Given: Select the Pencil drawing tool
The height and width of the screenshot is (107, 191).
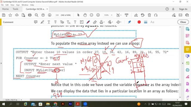Looking at the screenshot, I should tap(88, 22).
